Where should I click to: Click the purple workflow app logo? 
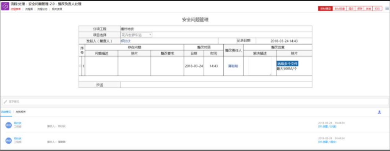pos(5,6)
